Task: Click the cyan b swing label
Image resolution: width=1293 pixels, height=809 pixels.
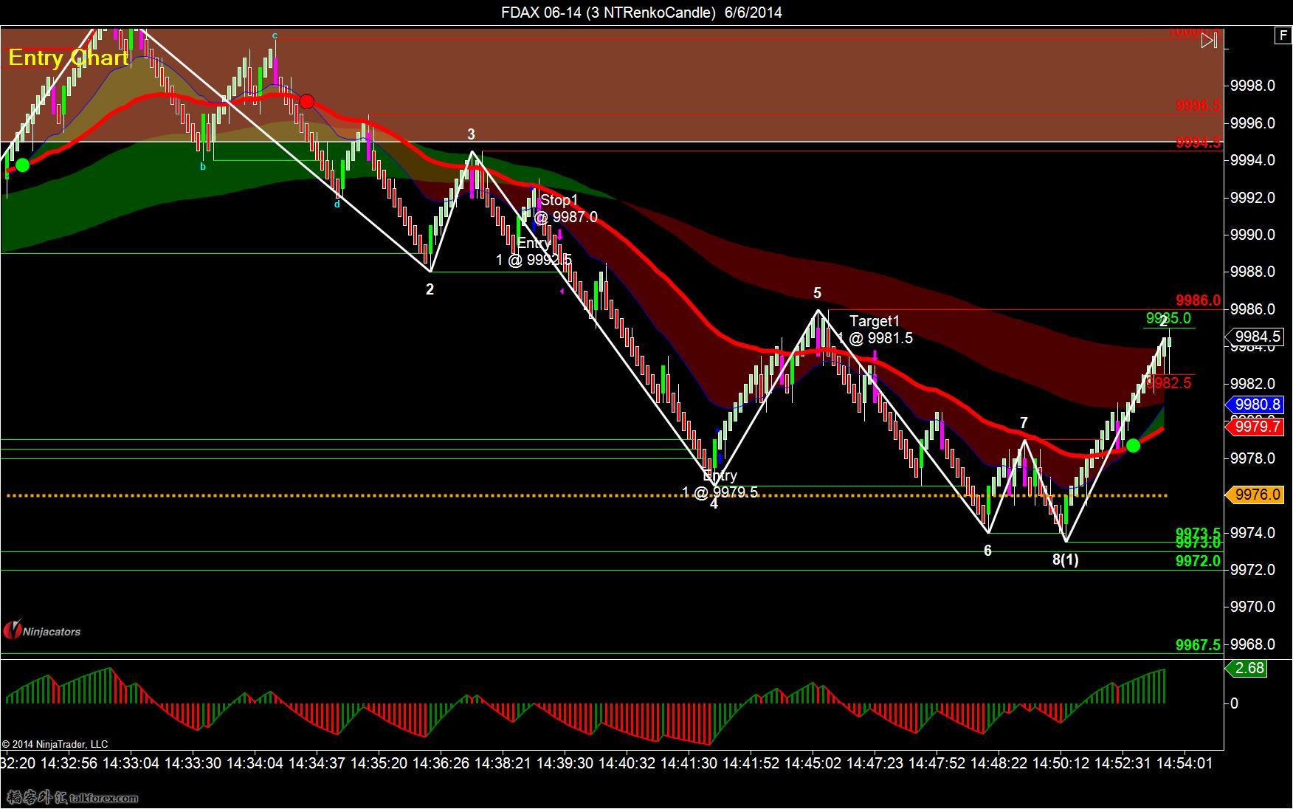Action: point(203,167)
